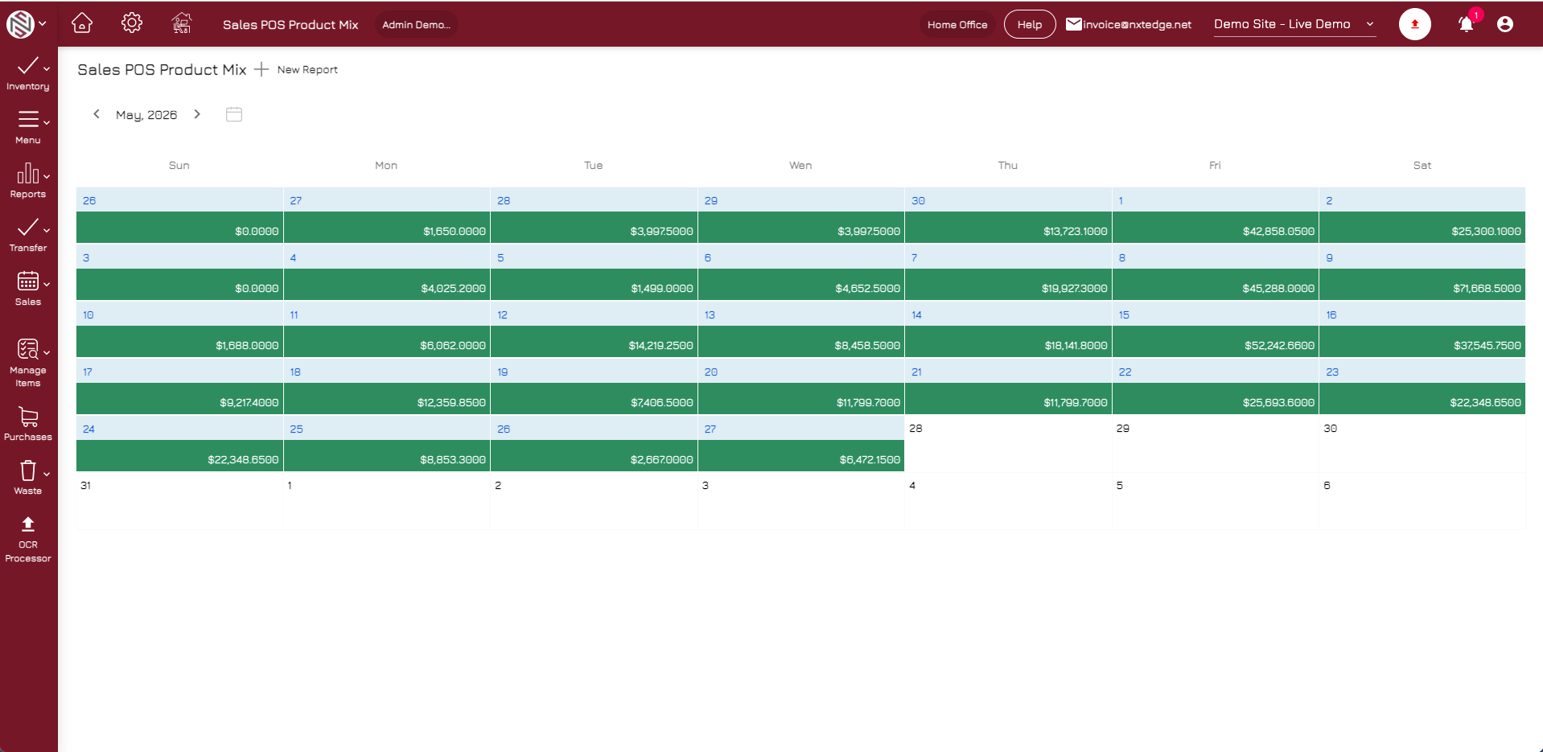Click the Help button
1543x752 pixels.
click(1030, 24)
